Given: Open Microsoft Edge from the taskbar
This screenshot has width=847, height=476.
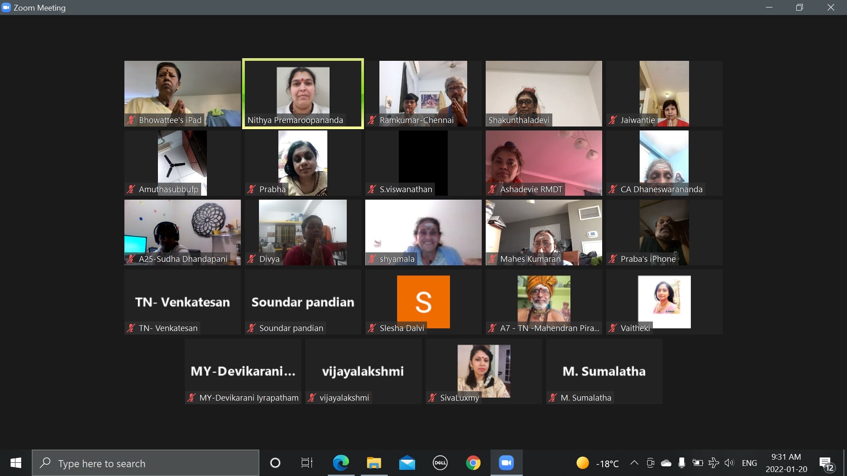Looking at the screenshot, I should [x=341, y=463].
